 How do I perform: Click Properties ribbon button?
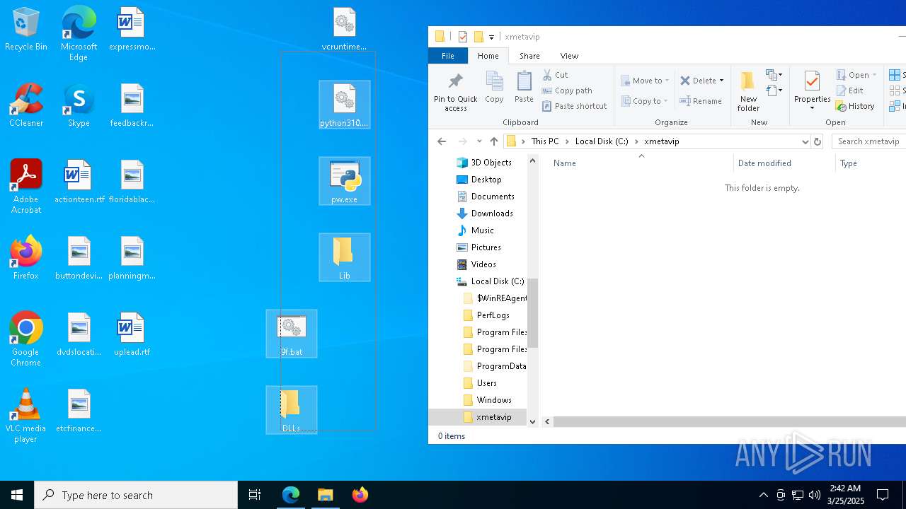[x=812, y=91]
